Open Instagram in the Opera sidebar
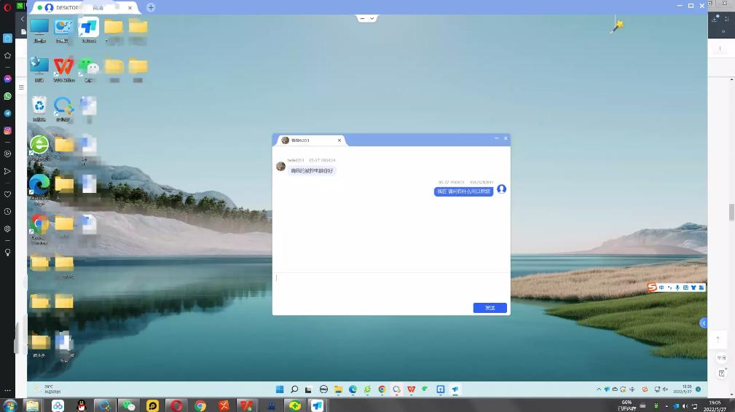 click(8, 131)
